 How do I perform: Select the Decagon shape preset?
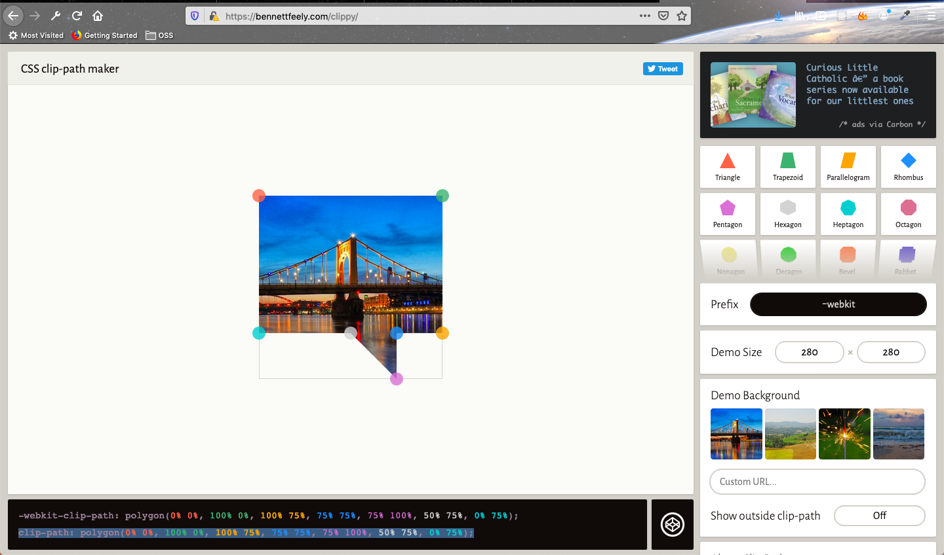coord(789,260)
